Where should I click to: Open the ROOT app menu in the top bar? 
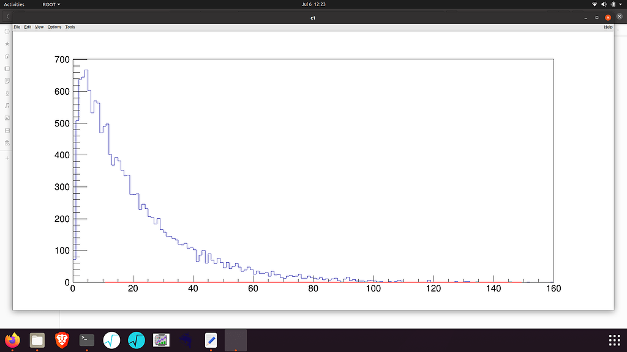(x=51, y=4)
